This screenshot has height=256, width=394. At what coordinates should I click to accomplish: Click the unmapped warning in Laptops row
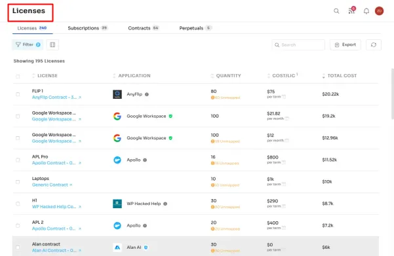pyautogui.click(x=225, y=185)
